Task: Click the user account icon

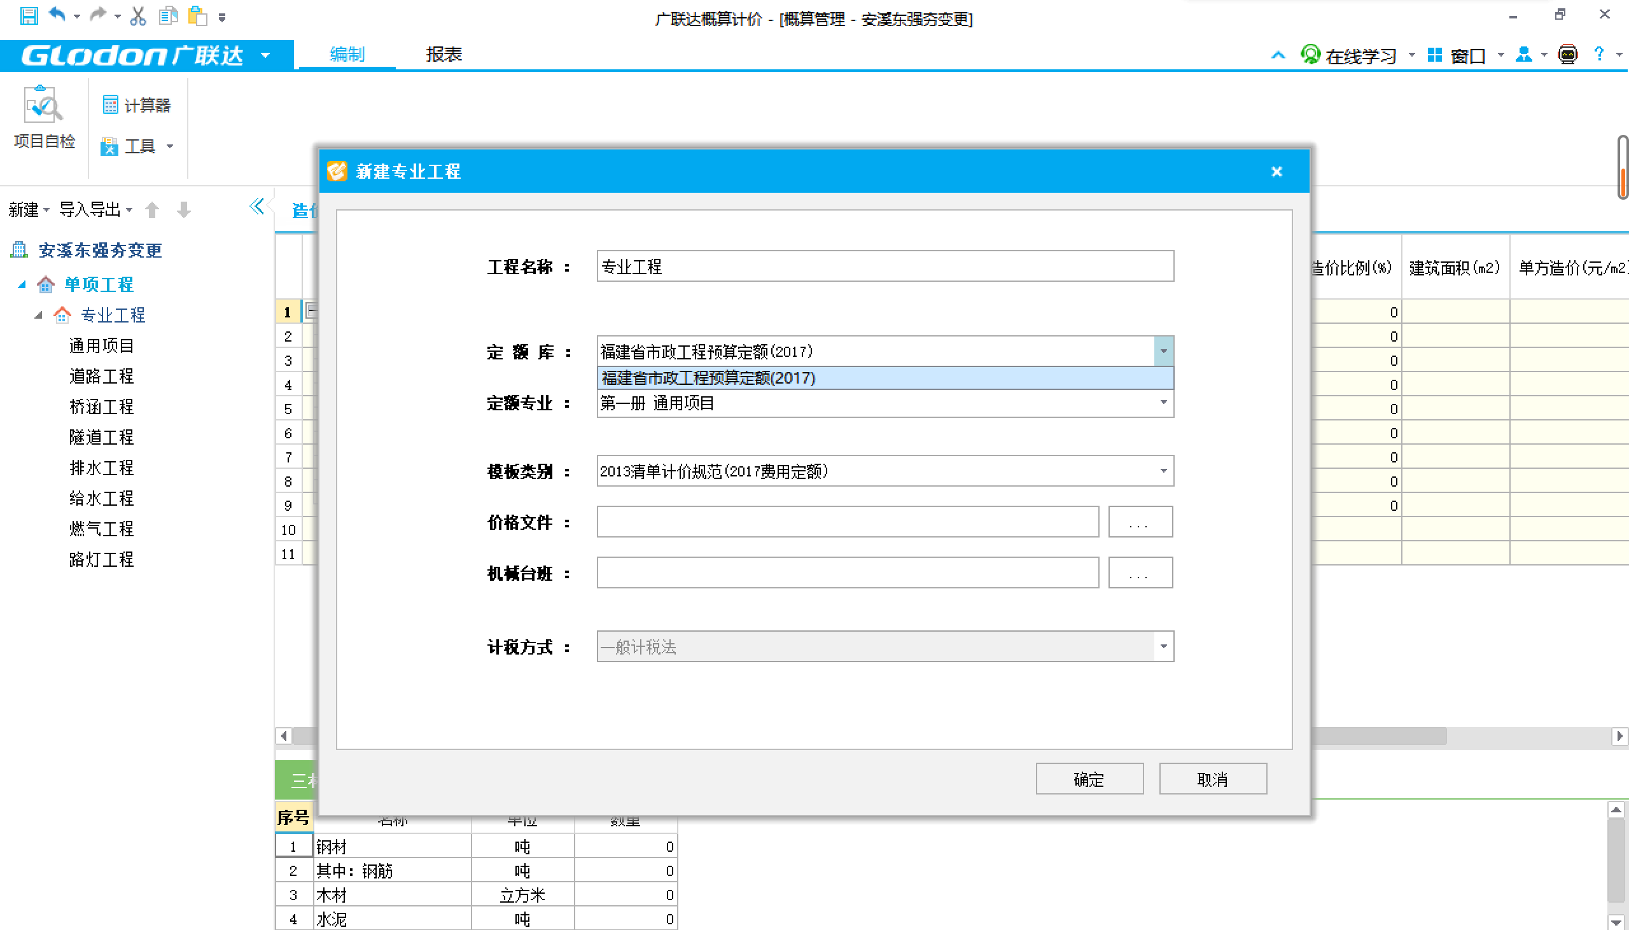Action: [1524, 55]
